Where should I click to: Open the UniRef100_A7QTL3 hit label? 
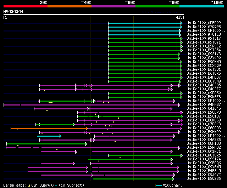coord(204,35)
